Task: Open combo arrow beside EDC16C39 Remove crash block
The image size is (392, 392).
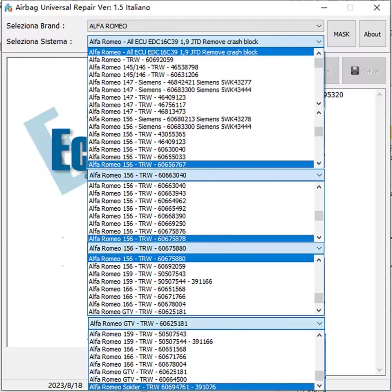Action: point(319,42)
